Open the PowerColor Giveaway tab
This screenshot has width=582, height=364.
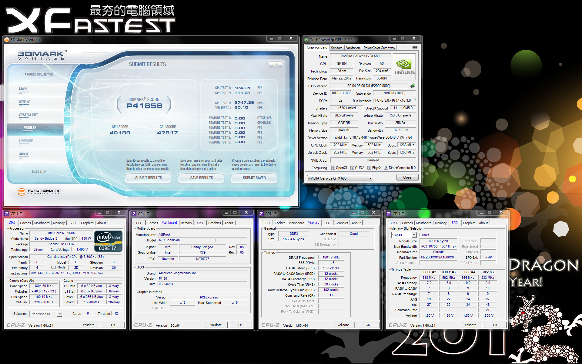coord(379,48)
